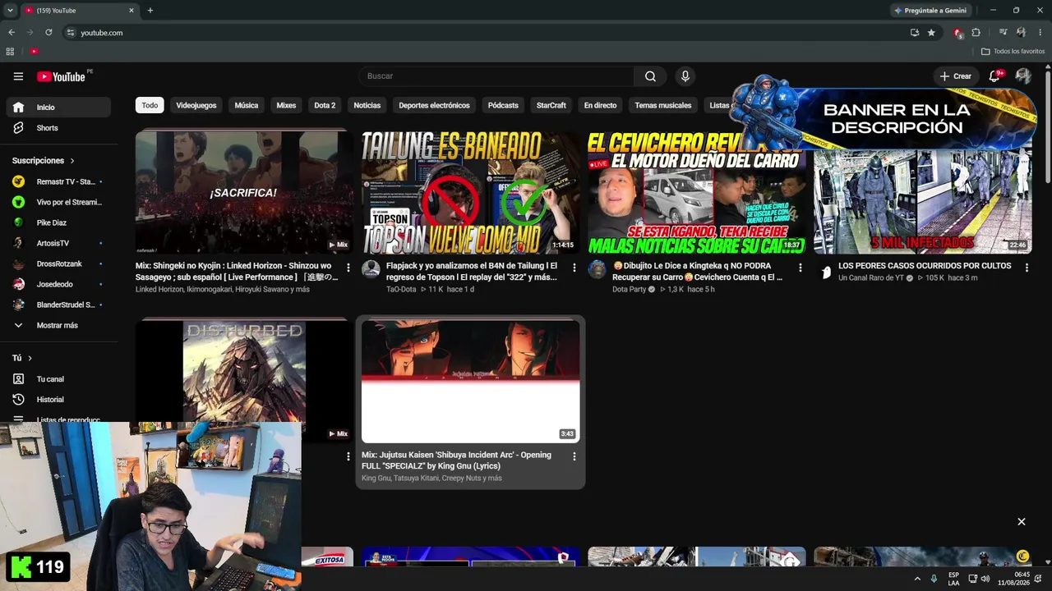1052x591 pixels.
Task: Open the Tailung es baneado video thumbnail
Action: click(x=470, y=192)
